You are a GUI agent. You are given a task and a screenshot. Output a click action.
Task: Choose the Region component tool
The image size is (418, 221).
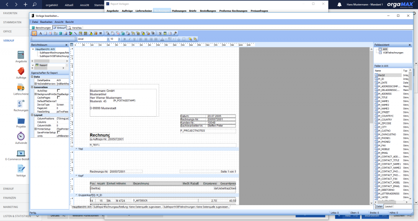point(160,33)
